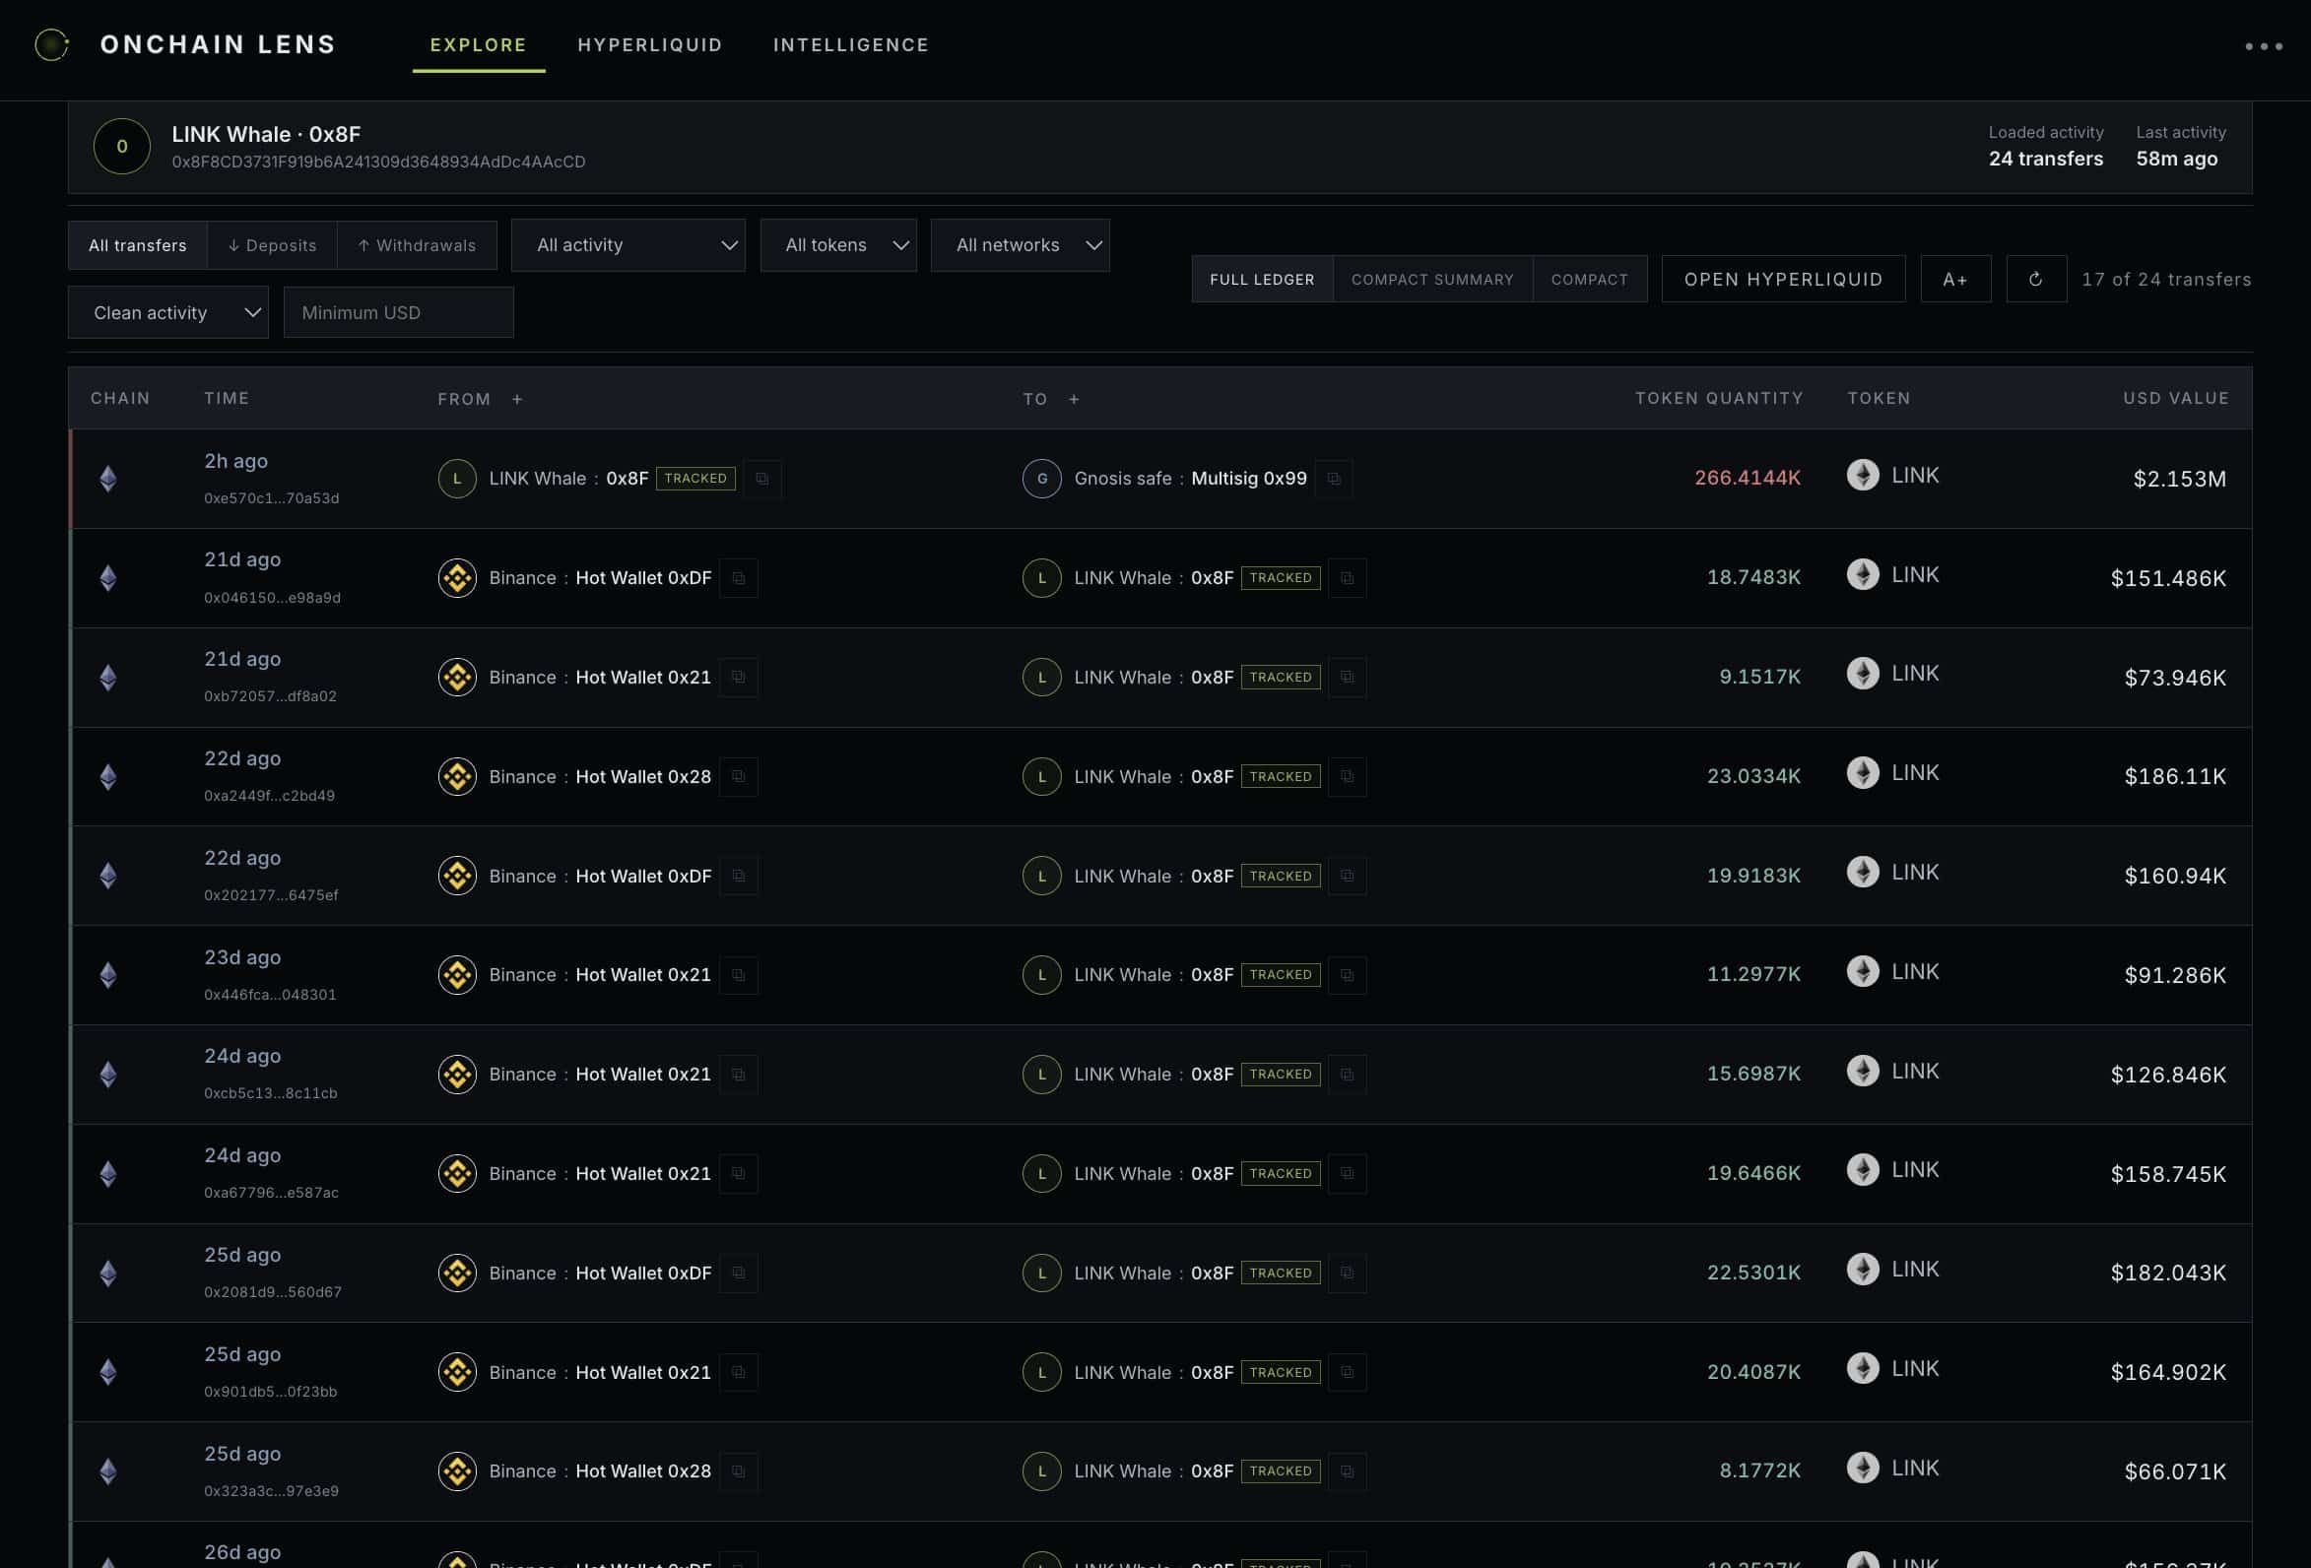The image size is (2311, 1568).
Task: Click the 17 of 24 transfers counter
Action: point(2166,280)
